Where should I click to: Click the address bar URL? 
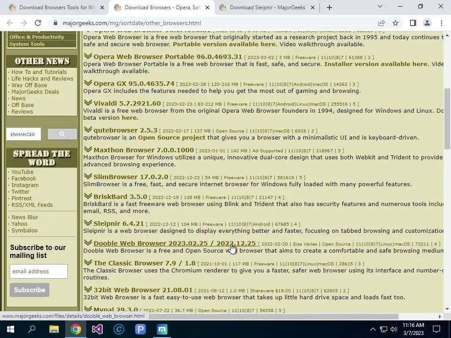[132, 23]
